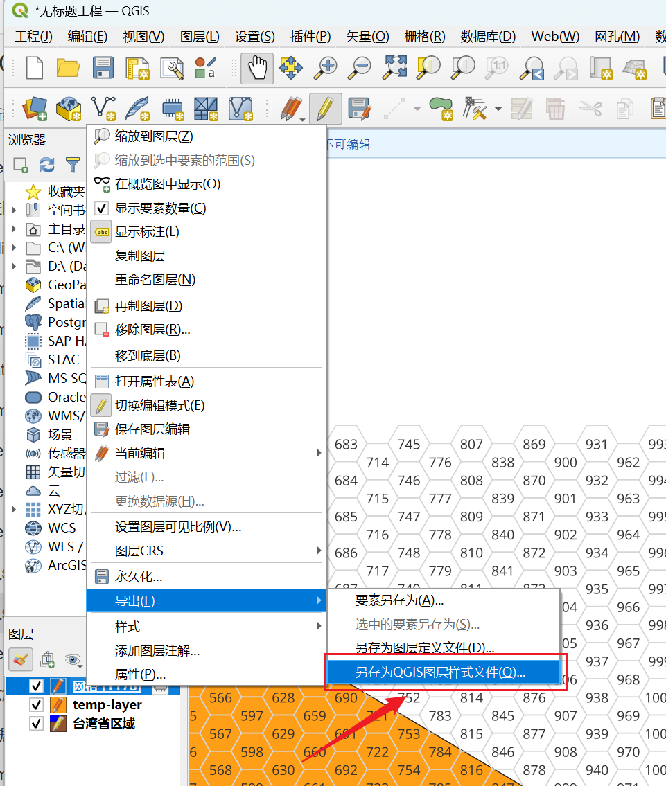
Task: Click the Zoom to Selection icon
Action: (x=429, y=68)
